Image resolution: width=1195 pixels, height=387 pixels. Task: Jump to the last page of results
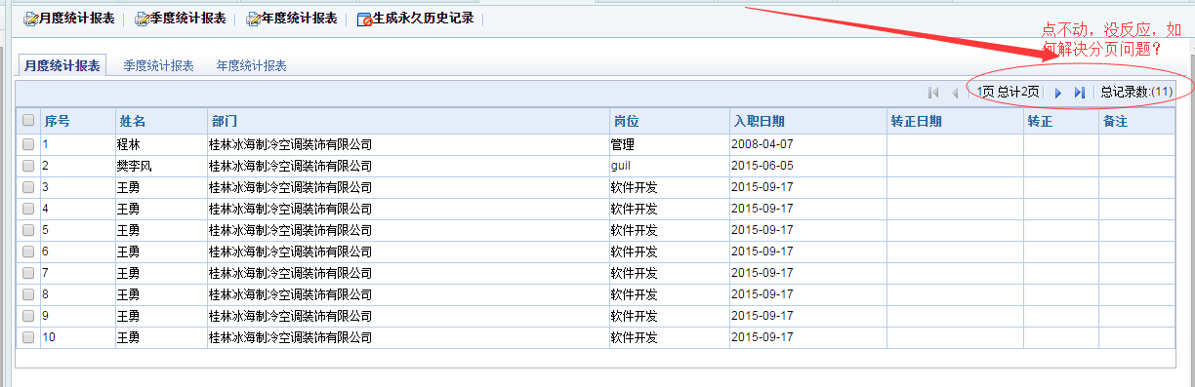coord(1079,93)
